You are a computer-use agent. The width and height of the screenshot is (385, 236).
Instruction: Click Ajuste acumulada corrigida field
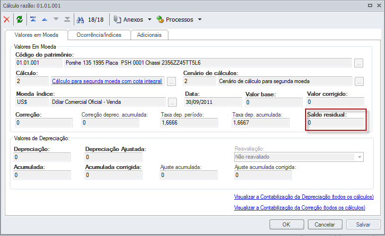(262, 175)
